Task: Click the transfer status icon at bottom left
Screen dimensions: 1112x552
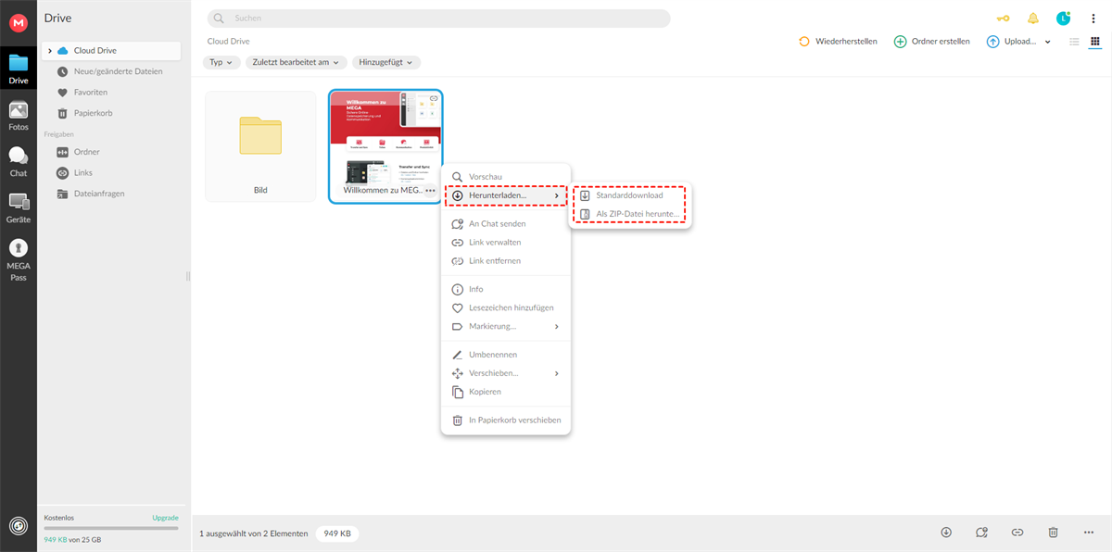Action: pyautogui.click(x=19, y=525)
